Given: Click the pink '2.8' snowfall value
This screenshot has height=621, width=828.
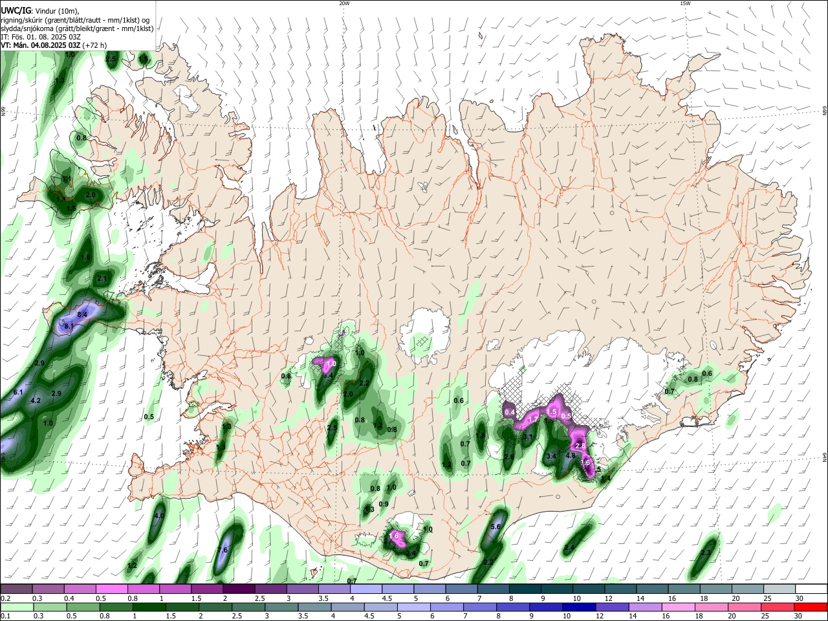Looking at the screenshot, I should tap(580, 446).
